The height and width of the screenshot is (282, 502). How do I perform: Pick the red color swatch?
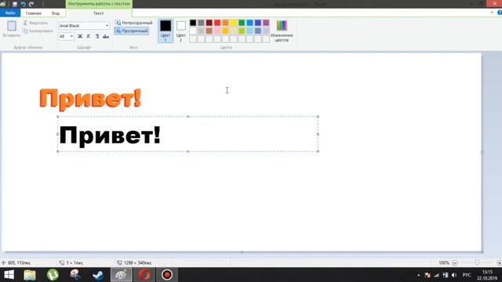pyautogui.click(x=217, y=23)
